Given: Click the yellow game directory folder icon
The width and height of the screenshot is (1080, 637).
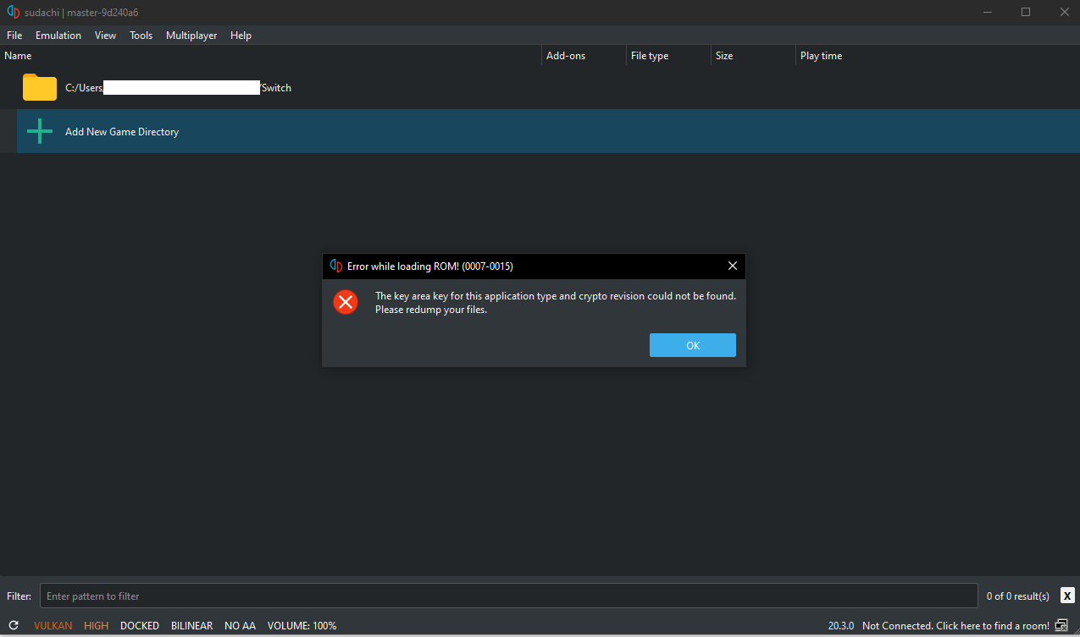Looking at the screenshot, I should pyautogui.click(x=40, y=87).
